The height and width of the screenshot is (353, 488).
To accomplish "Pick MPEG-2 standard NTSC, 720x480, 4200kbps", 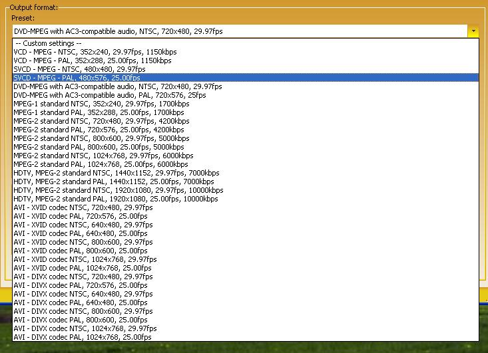I will (x=246, y=121).
